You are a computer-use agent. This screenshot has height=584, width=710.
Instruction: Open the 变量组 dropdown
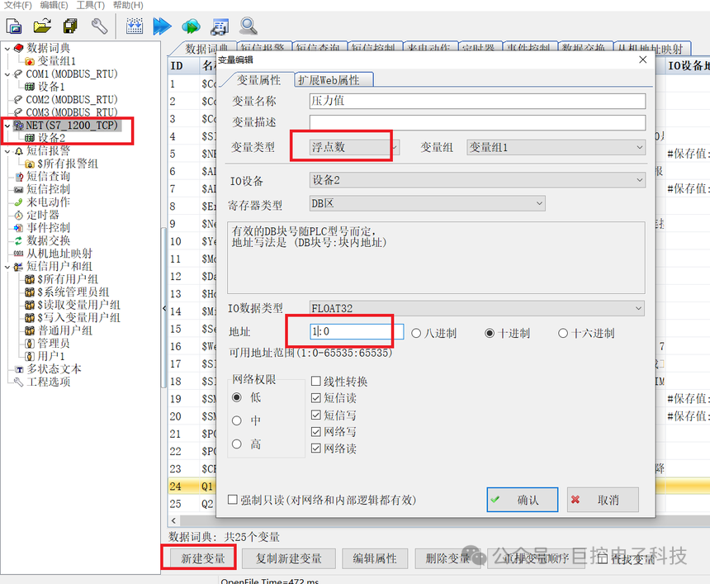click(556, 147)
